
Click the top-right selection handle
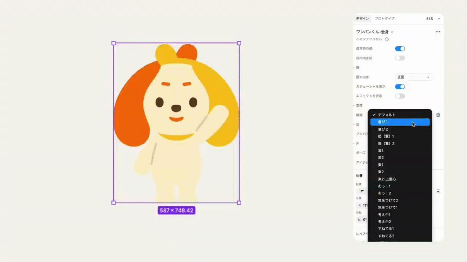(x=239, y=43)
